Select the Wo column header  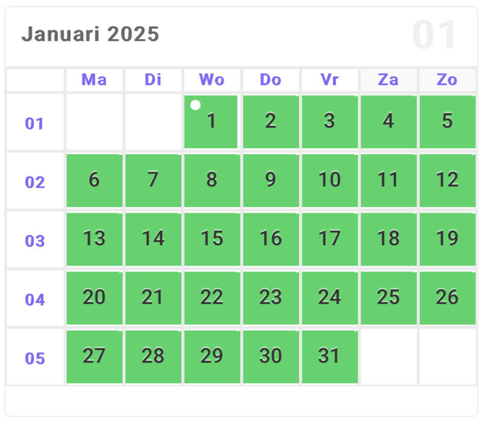click(x=212, y=80)
